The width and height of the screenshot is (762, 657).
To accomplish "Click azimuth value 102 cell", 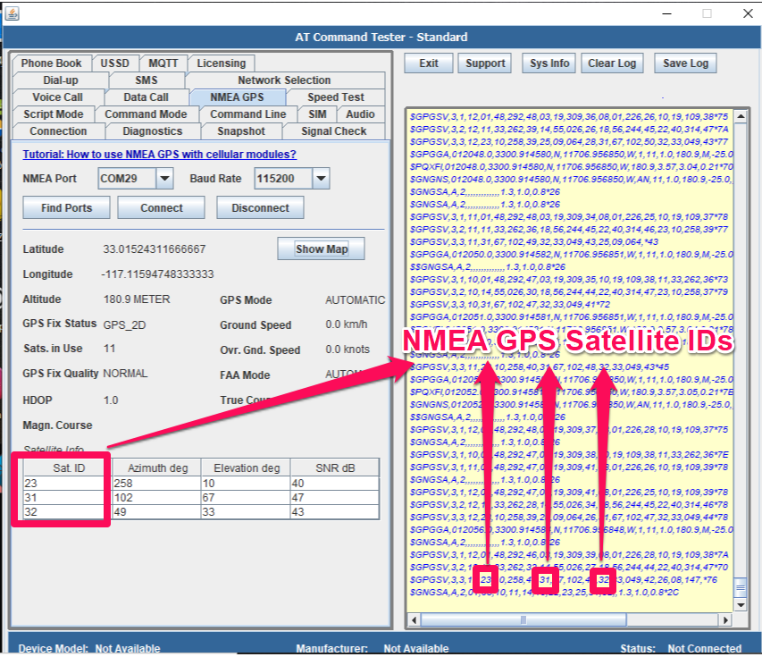I will [x=157, y=498].
